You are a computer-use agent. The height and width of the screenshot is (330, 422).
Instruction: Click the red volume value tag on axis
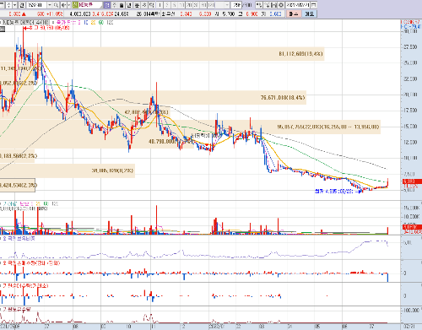412,227
